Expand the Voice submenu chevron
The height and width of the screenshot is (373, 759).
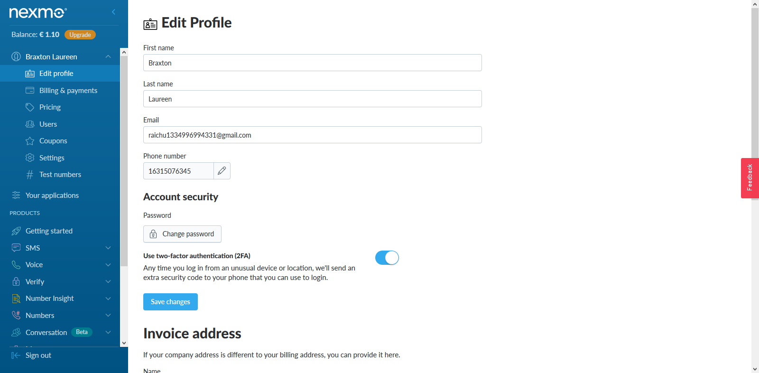click(x=108, y=265)
